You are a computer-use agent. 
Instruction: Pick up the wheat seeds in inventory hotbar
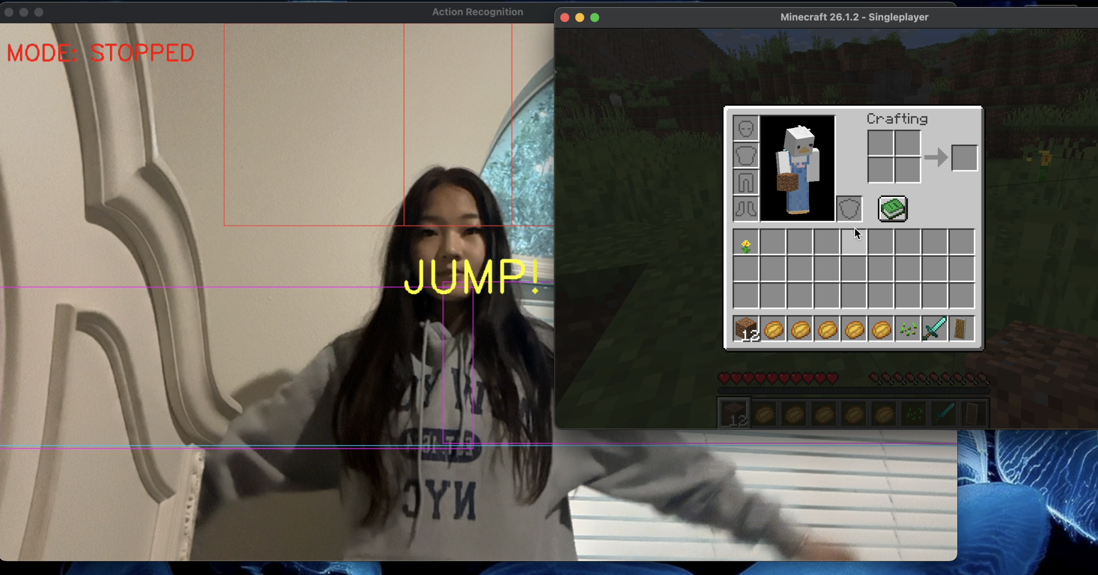[908, 329]
